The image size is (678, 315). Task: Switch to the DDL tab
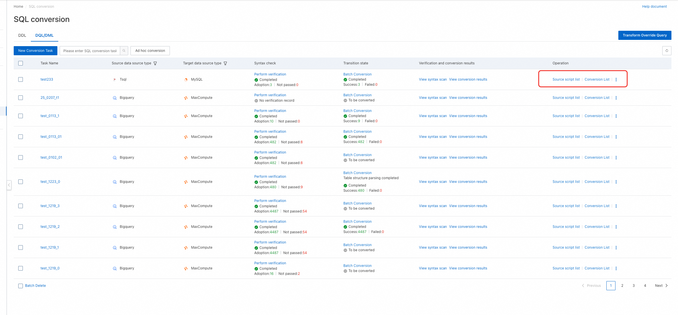(22, 35)
